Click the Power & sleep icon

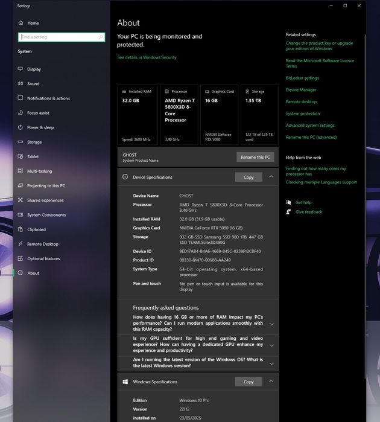coord(20,127)
